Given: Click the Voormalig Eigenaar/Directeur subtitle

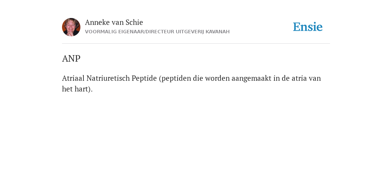Looking at the screenshot, I should (x=157, y=32).
